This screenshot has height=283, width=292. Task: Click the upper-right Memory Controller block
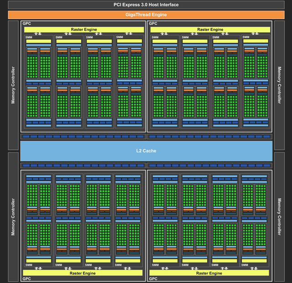[279, 85]
